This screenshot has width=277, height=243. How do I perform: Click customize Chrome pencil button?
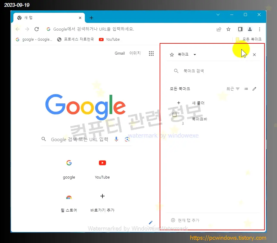click(151, 223)
